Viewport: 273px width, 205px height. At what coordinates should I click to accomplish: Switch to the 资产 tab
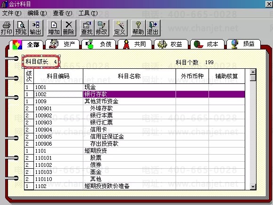62,44
